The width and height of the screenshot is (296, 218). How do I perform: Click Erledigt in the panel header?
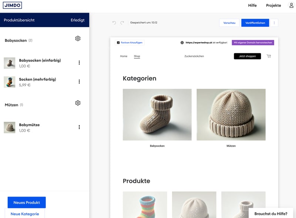pos(78,20)
